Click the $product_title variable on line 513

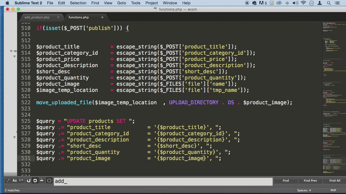tap(58, 47)
